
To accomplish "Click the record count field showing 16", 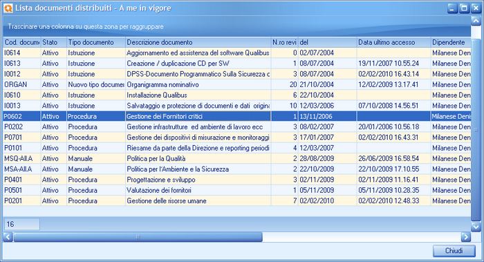I will (x=22, y=224).
